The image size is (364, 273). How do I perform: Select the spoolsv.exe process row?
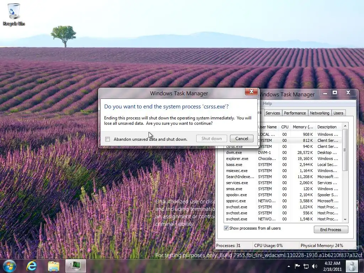[x=283, y=195]
